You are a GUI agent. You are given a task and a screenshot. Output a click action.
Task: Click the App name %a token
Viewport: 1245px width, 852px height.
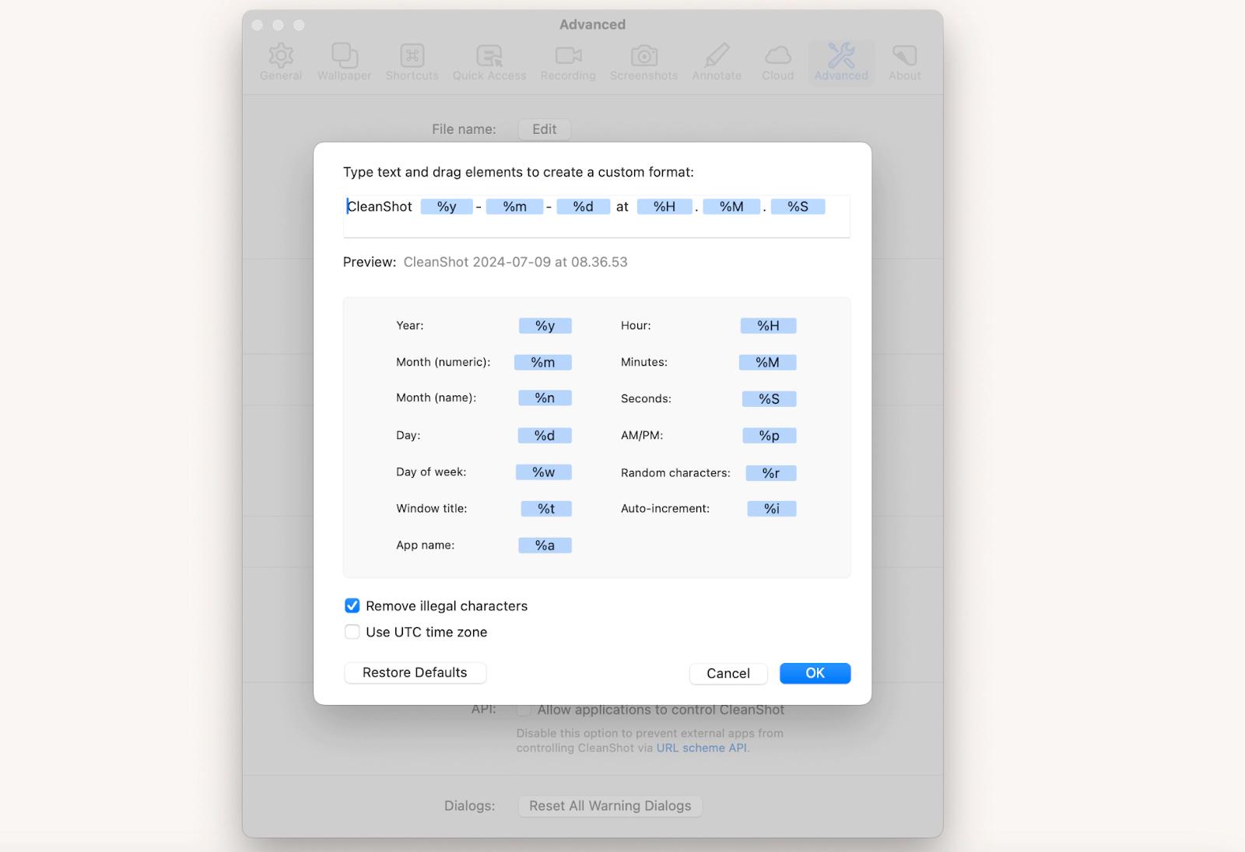[545, 545]
